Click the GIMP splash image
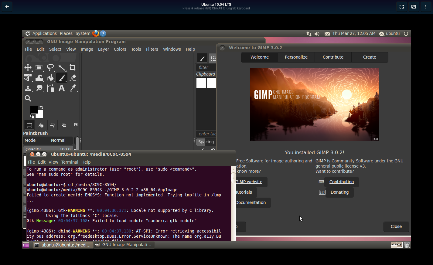This screenshot has width=433, height=265. point(315,104)
